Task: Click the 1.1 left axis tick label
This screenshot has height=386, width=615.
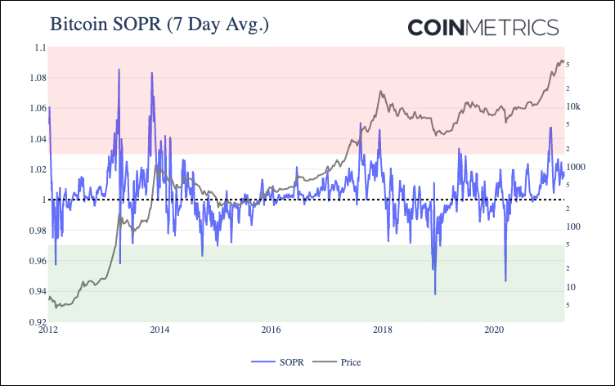Action: pyautogui.click(x=40, y=47)
